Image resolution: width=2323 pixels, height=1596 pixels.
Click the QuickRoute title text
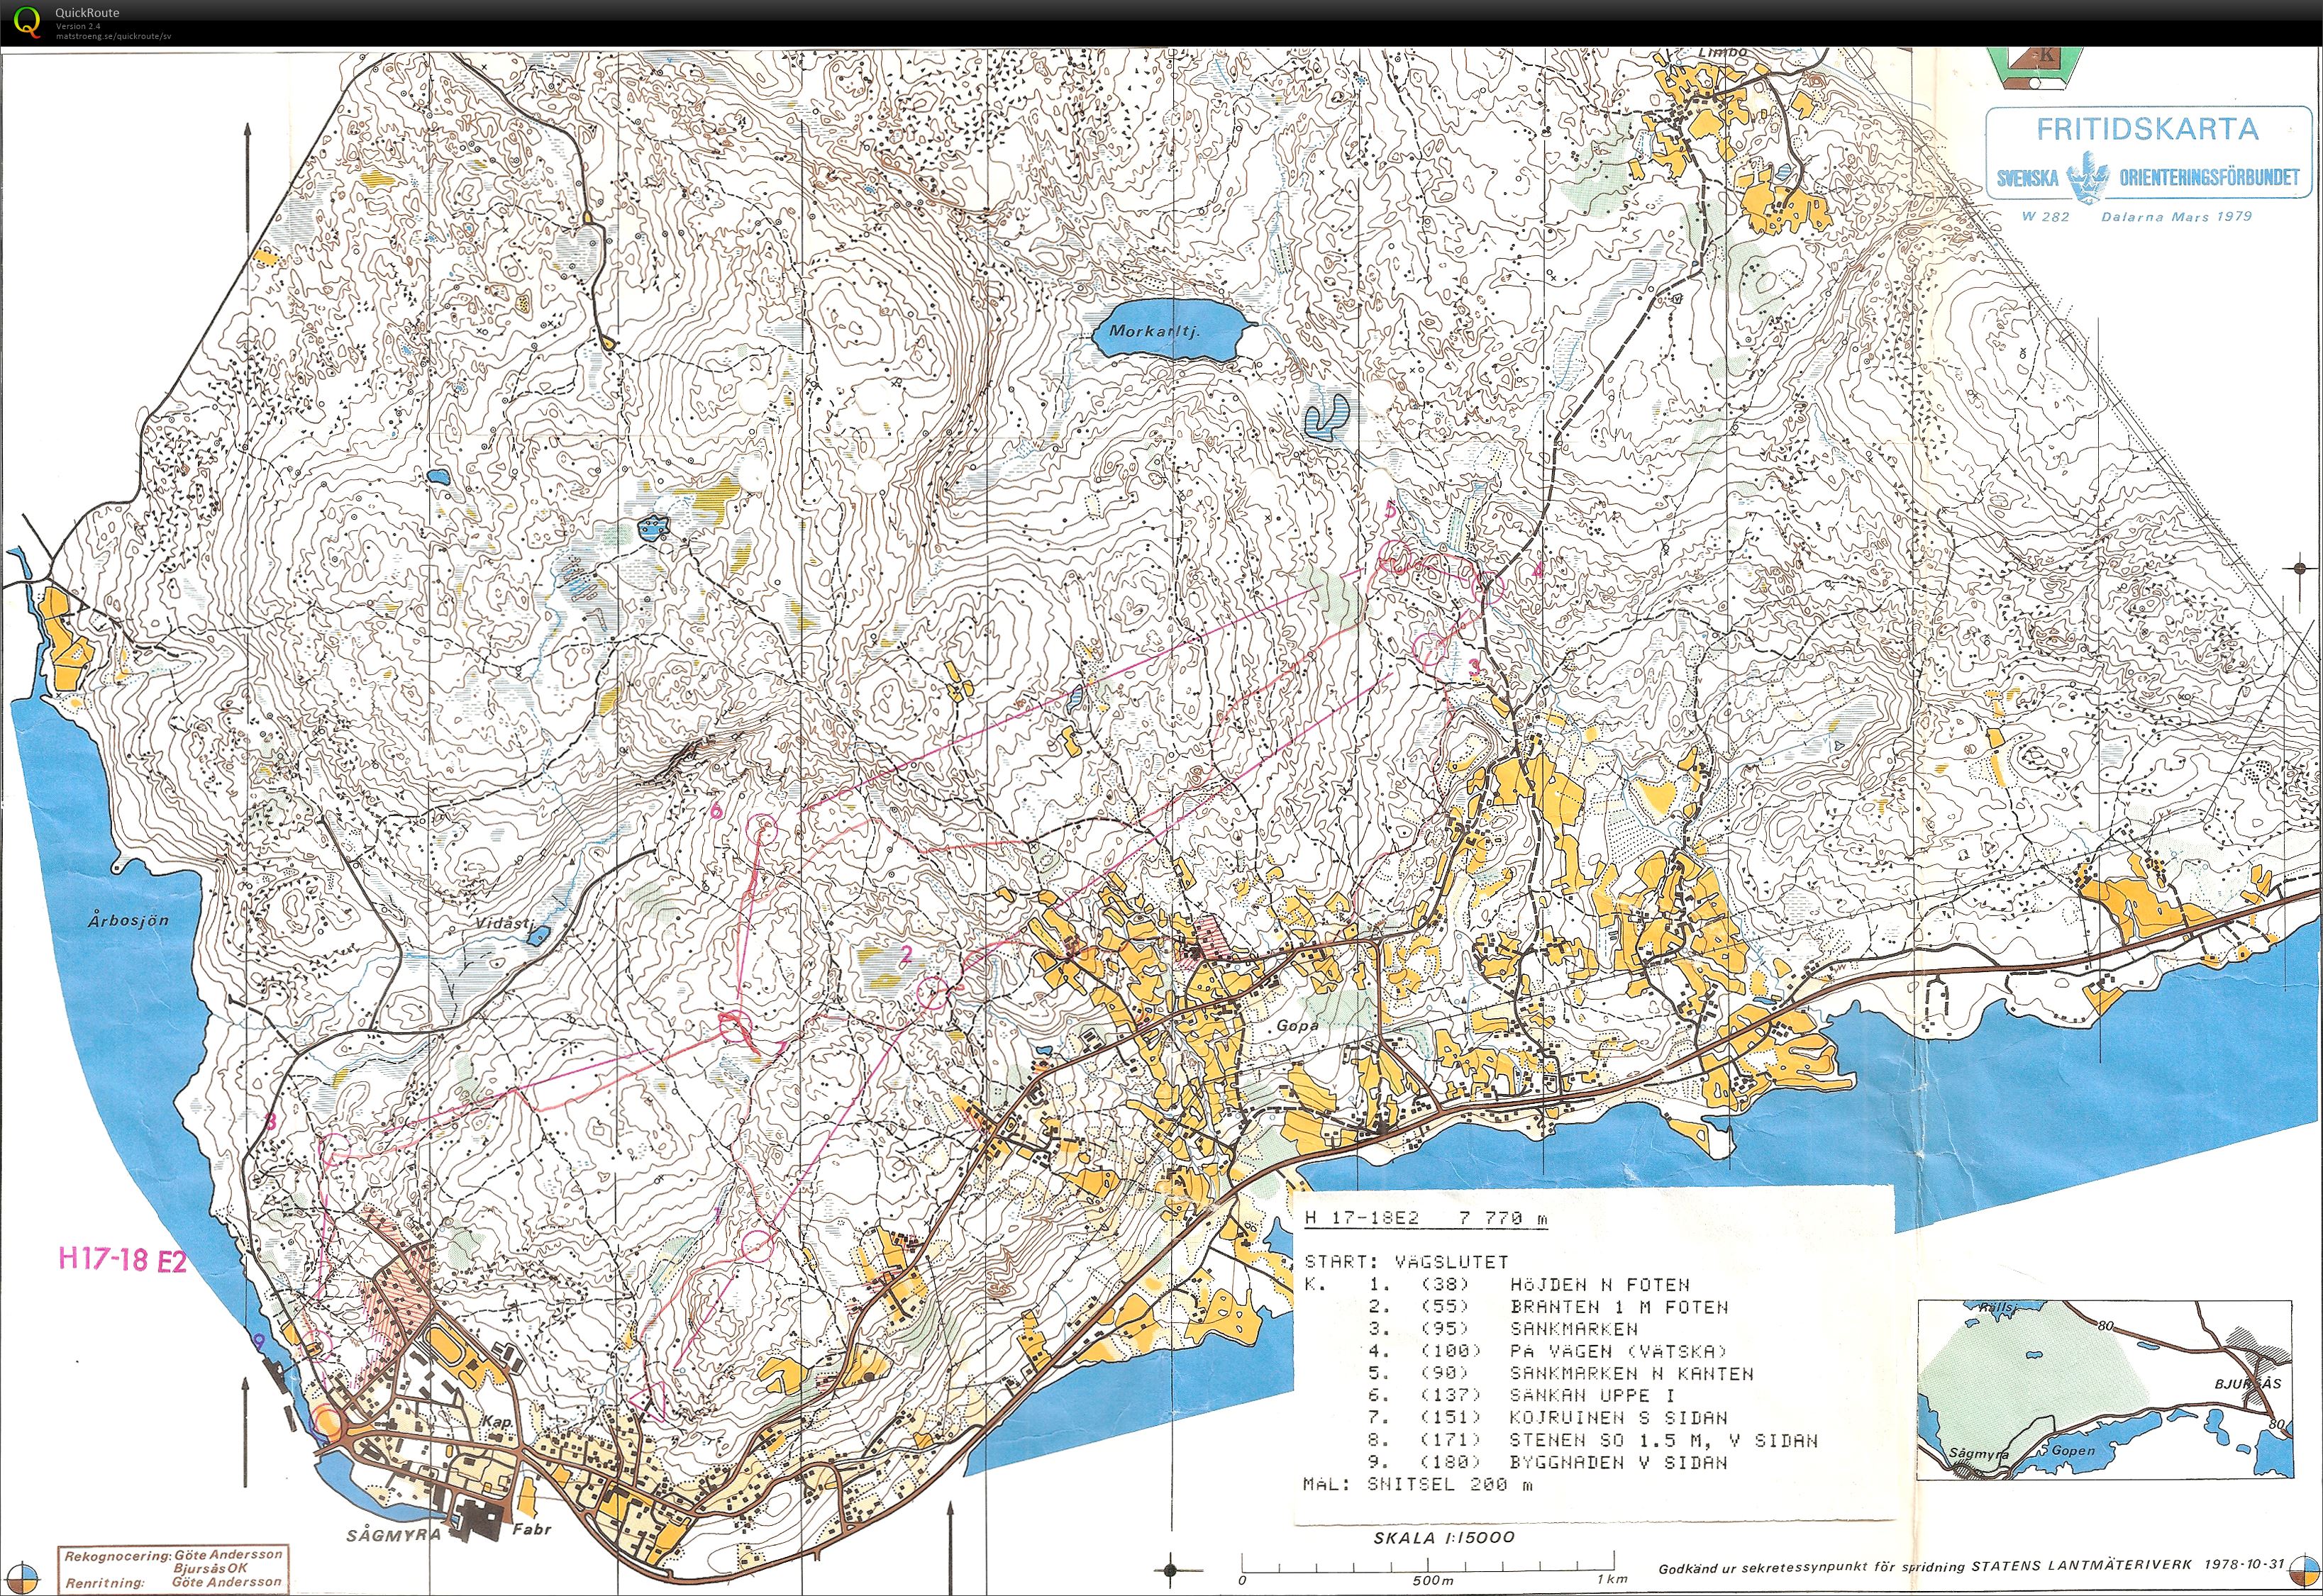(x=87, y=12)
